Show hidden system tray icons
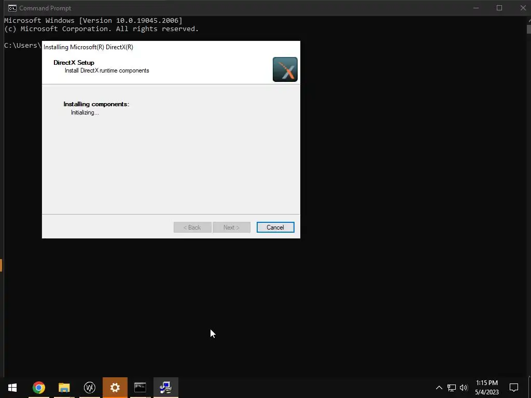Viewport: 531px width, 398px height. (439, 388)
